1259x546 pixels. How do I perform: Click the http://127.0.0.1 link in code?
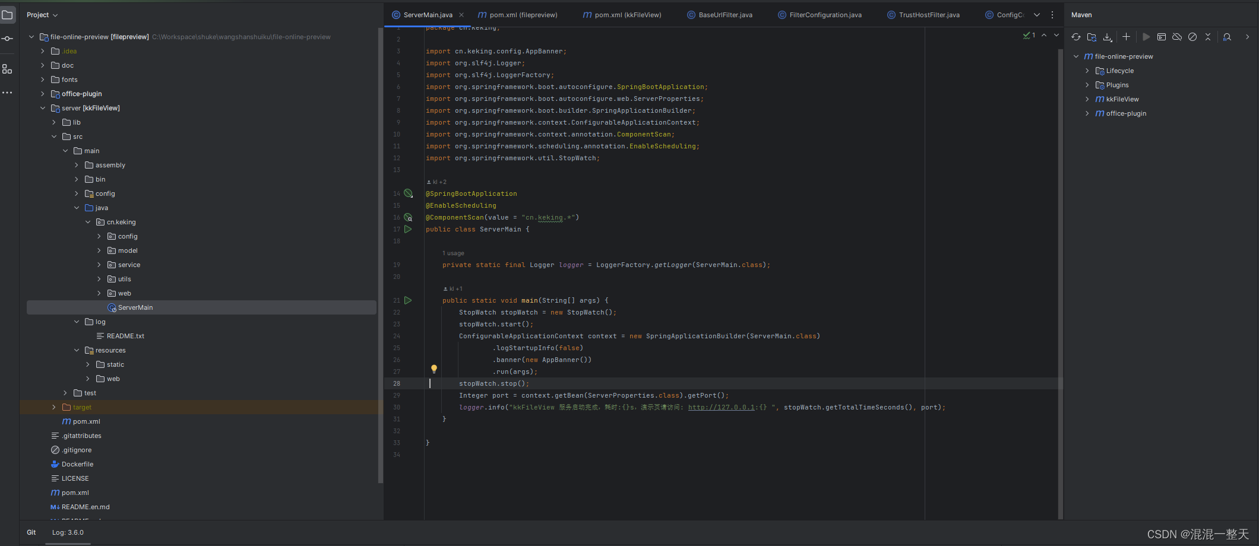point(721,407)
